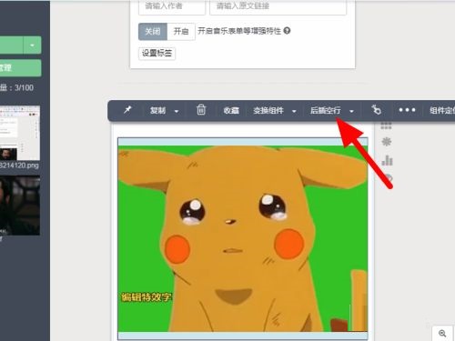Image resolution: width=455 pixels, height=341 pixels.
Task: Focus the 请输入作者 input field
Action: 172,6
